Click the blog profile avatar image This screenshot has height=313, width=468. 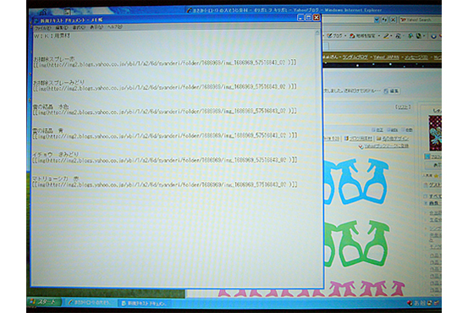pos(435,133)
